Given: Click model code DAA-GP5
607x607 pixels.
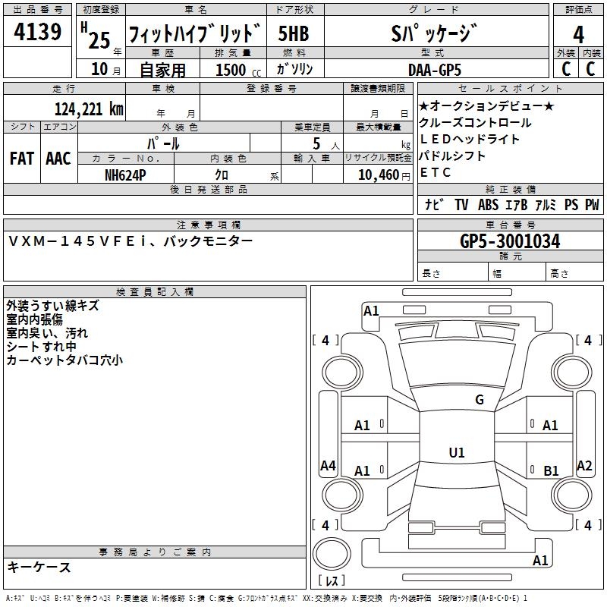Looking at the screenshot, I should 435,70.
